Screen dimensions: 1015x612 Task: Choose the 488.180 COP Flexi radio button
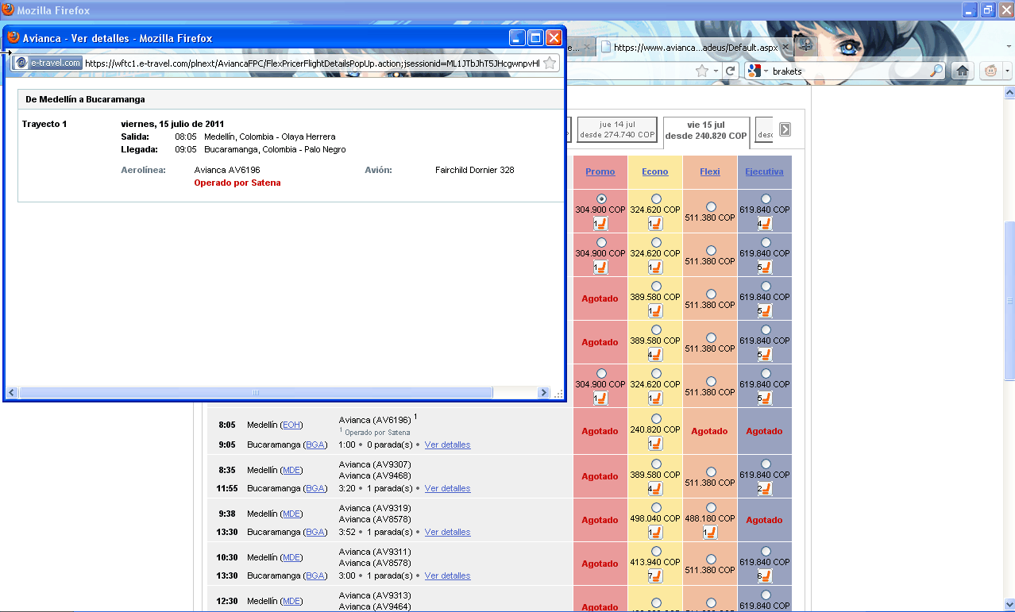[x=710, y=507]
